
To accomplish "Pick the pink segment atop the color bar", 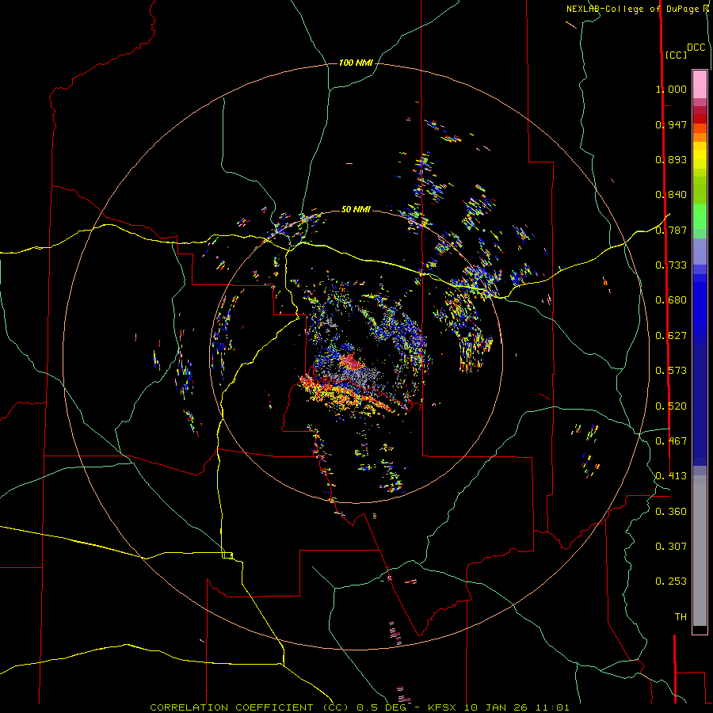I will [x=700, y=84].
